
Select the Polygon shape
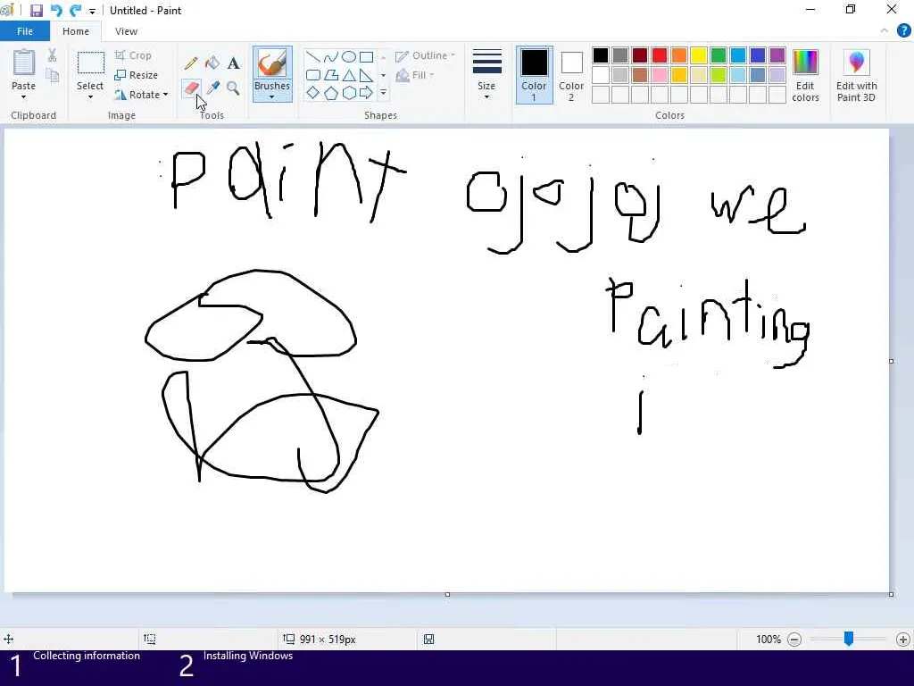pyautogui.click(x=330, y=75)
